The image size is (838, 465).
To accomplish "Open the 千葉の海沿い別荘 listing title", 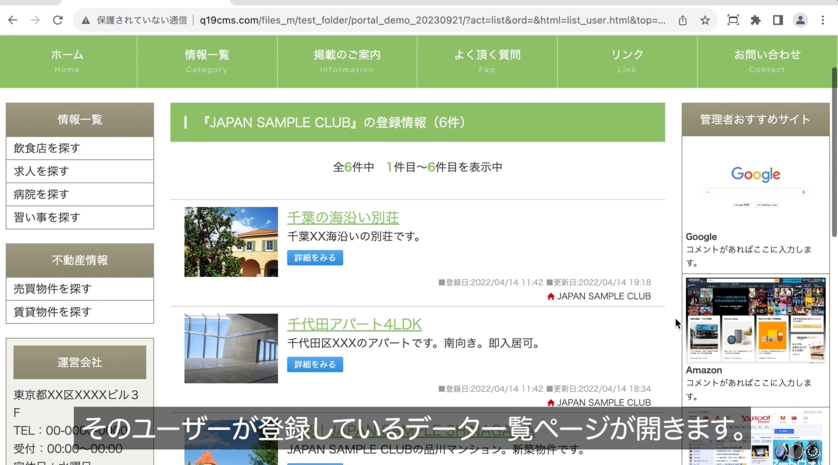I will pos(343,217).
